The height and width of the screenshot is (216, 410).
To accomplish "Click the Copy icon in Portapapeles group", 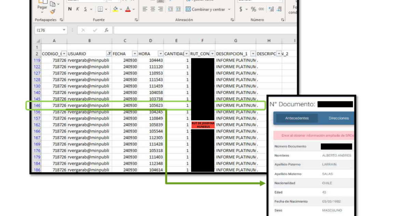I will pyautogui.click(x=52, y=4).
